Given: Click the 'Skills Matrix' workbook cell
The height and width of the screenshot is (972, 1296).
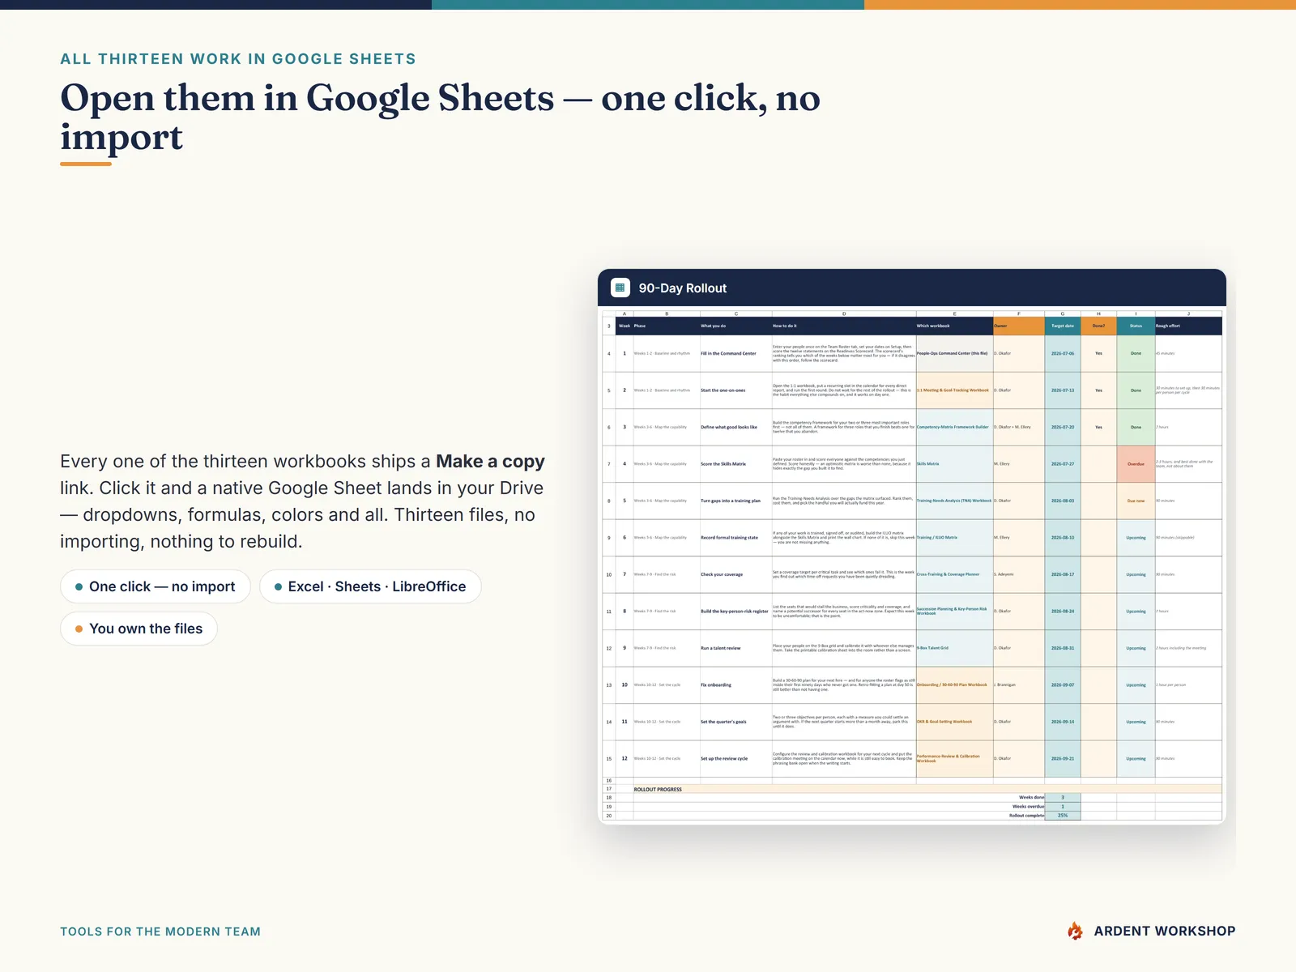Looking at the screenshot, I should pos(954,464).
